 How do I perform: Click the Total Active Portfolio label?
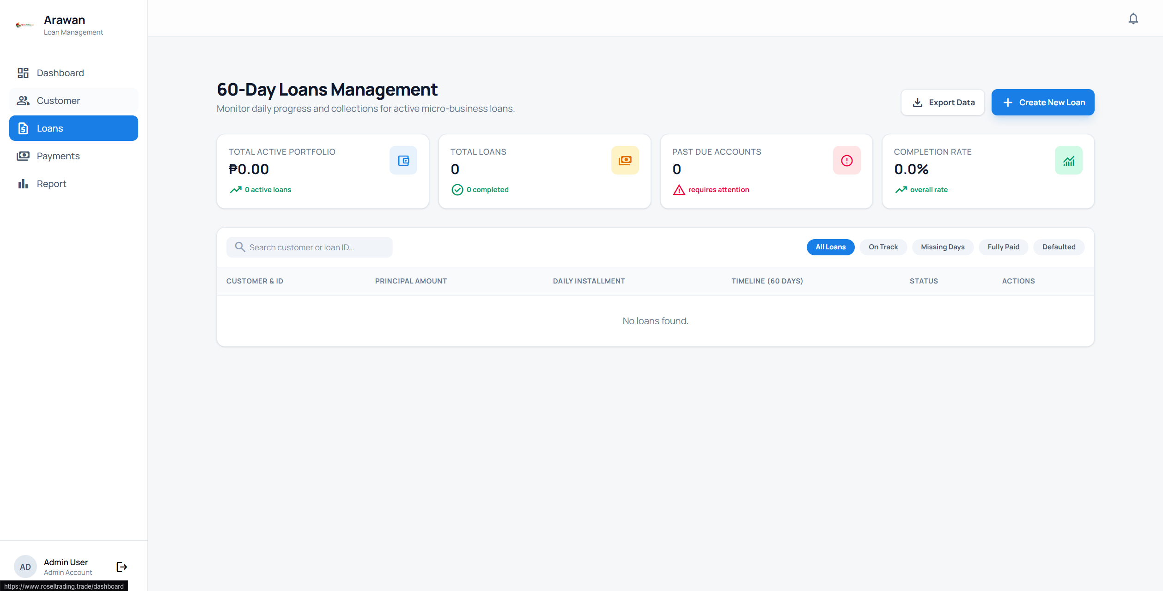click(x=282, y=152)
